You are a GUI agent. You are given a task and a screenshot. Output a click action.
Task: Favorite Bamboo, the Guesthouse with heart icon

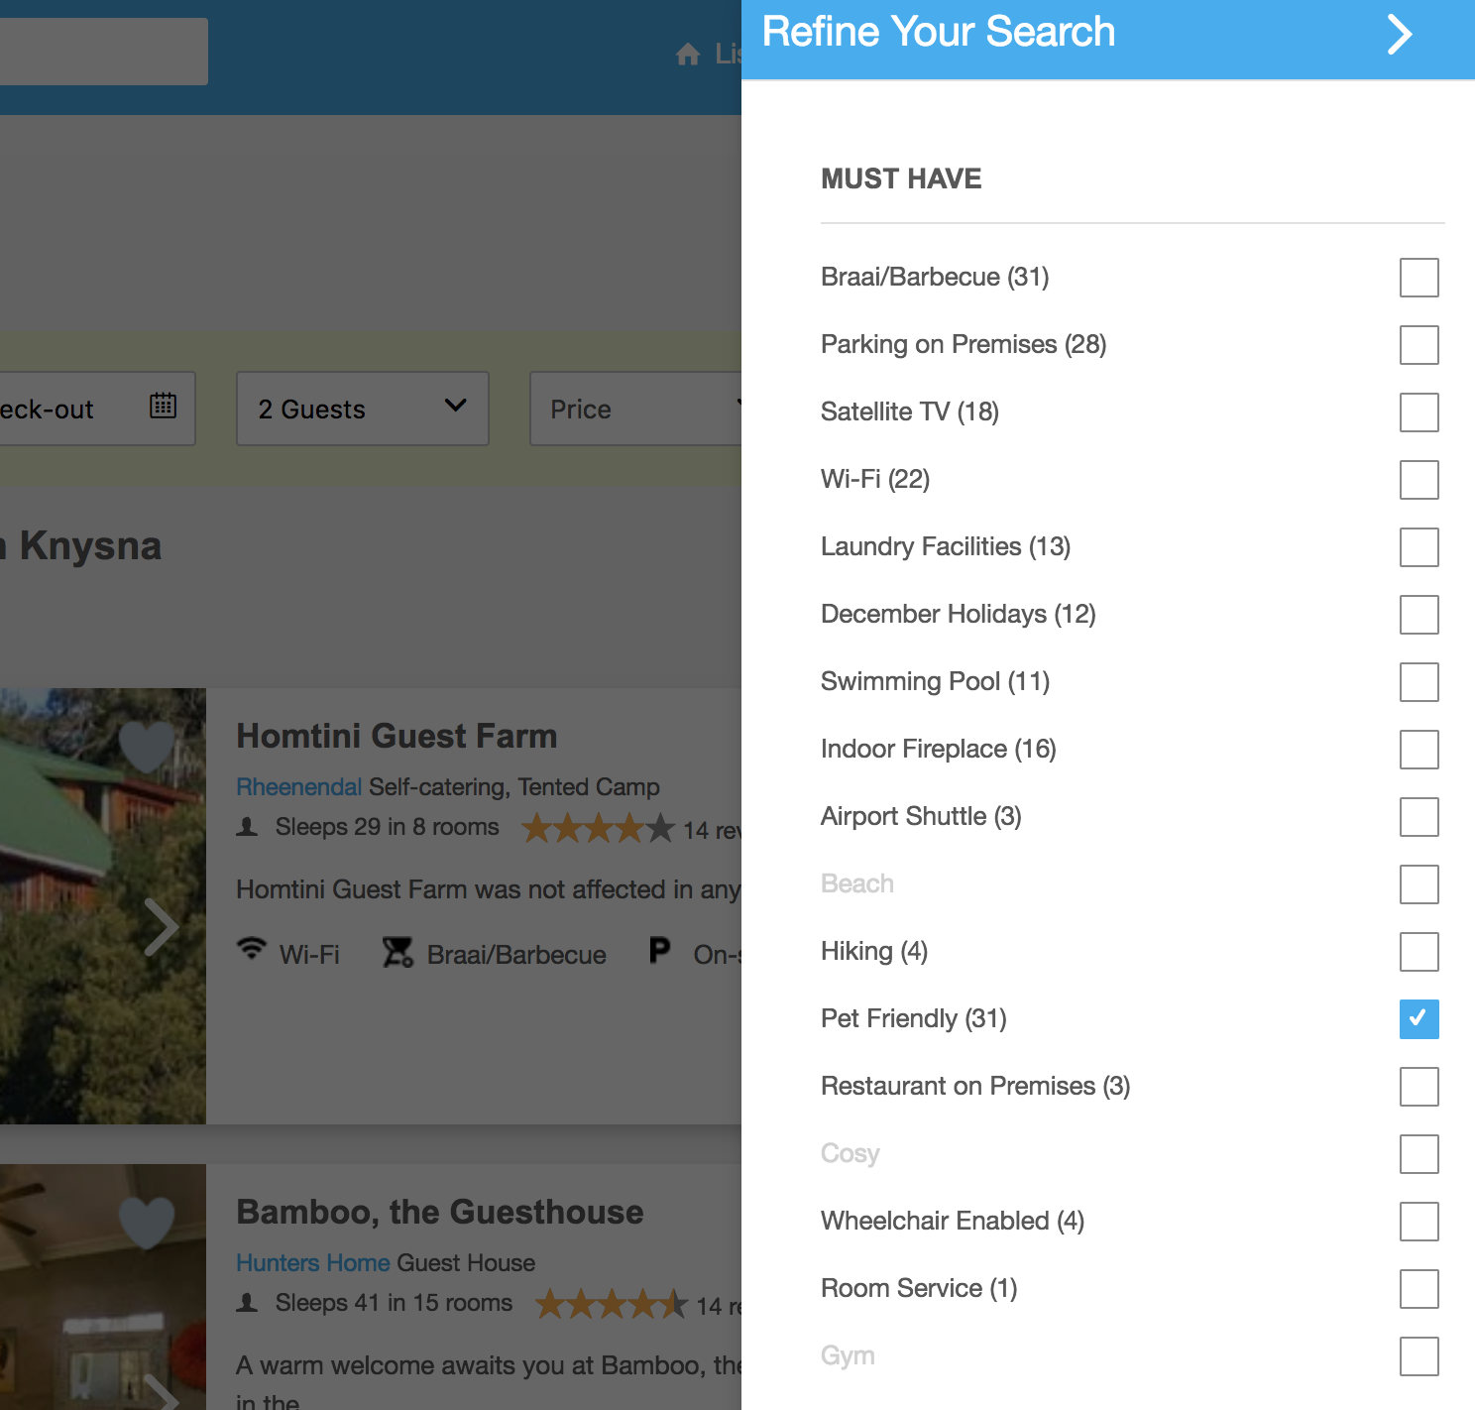coord(147,1222)
